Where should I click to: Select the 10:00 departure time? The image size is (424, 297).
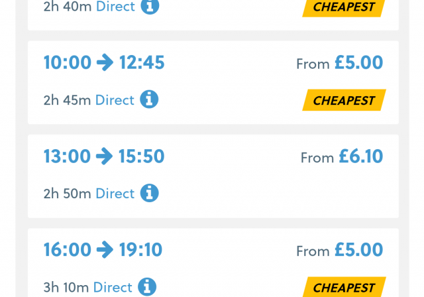pos(68,62)
